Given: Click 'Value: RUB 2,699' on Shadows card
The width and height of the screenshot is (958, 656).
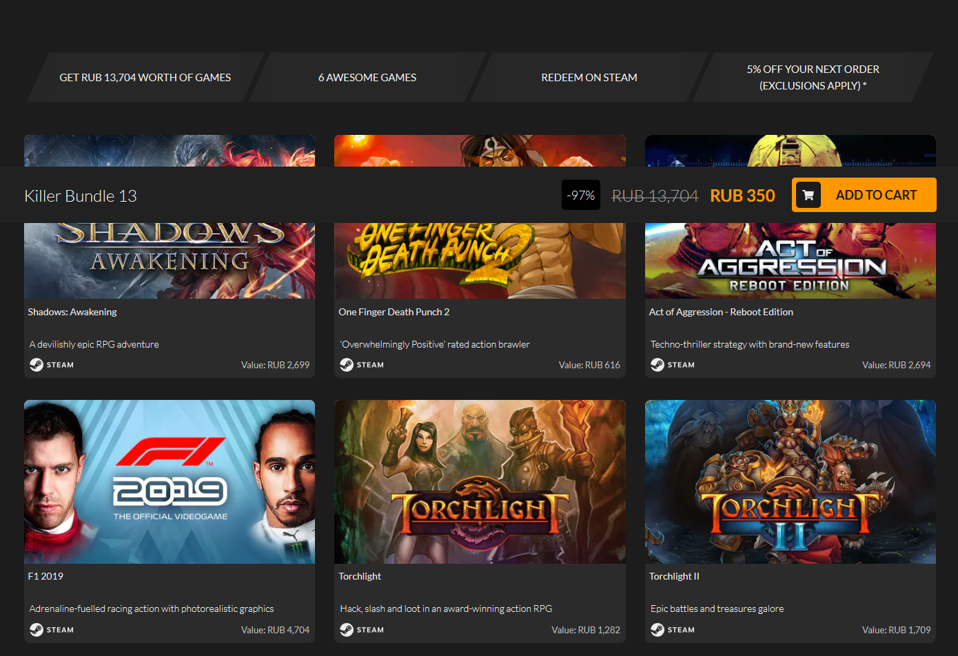Looking at the screenshot, I should pyautogui.click(x=275, y=365).
